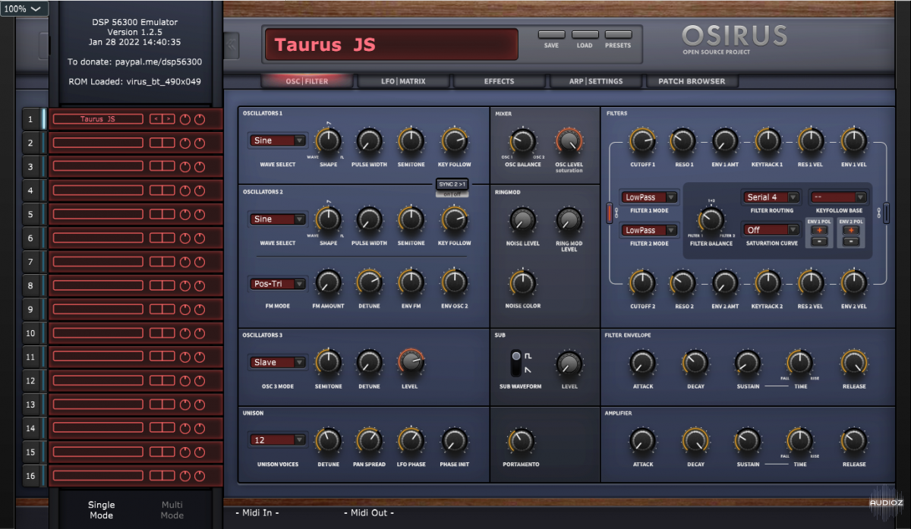
Task: Click previous patch arrow on part 1
Action: 156,119
